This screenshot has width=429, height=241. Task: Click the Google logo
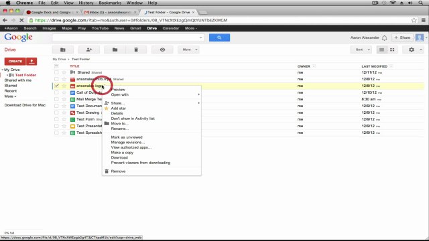coord(18,37)
